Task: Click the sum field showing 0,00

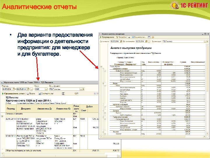Action: point(72,94)
